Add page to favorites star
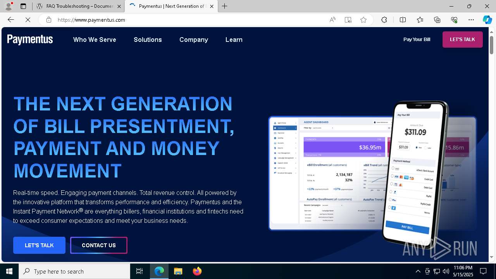Screen dimensions: 496x279 [363, 20]
